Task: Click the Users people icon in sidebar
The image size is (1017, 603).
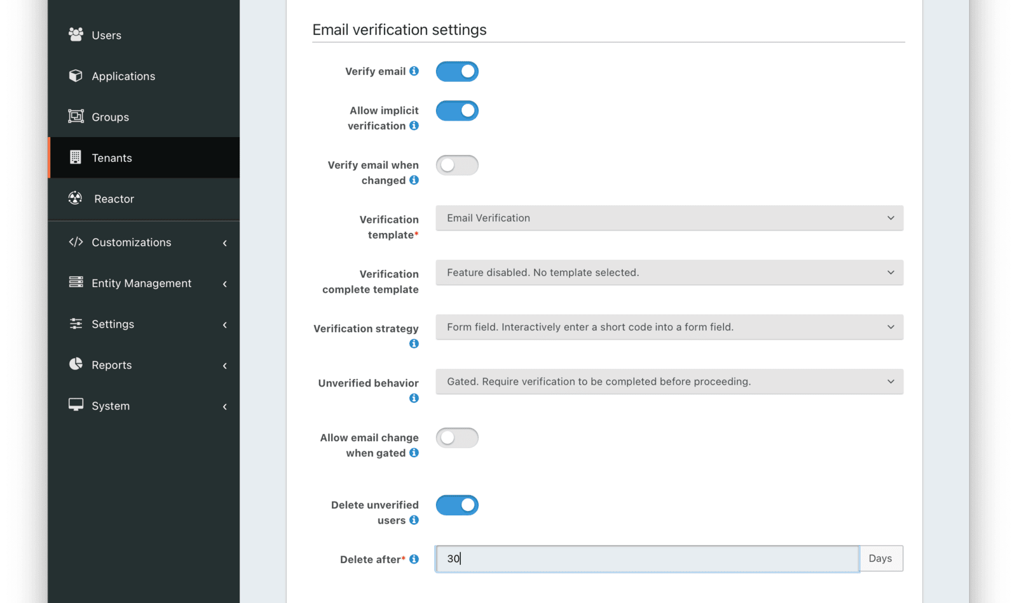Action: point(76,34)
